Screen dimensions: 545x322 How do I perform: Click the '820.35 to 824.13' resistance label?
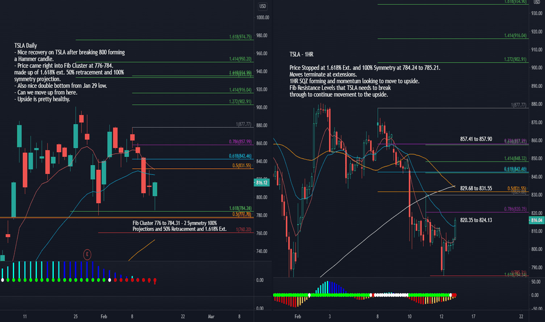(x=476, y=220)
